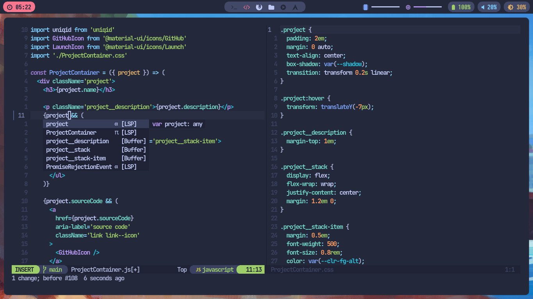Viewport: 533px width, 299px height.
Task: Click '{project.sourceCode && (' line
Action: click(80, 201)
